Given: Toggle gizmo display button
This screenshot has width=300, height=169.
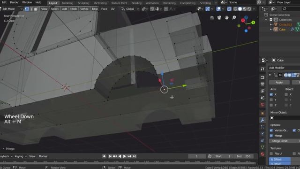Looking at the screenshot, I should pos(207,9).
